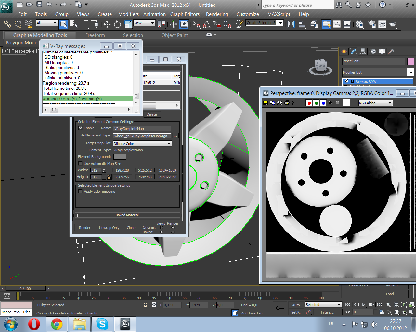416x332 pixels.
Task: Open the Modifier List dropdown
Action: (411, 72)
